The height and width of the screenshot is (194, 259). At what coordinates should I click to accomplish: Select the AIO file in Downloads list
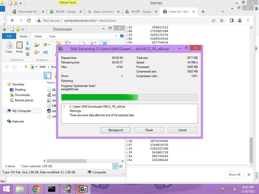52,95
